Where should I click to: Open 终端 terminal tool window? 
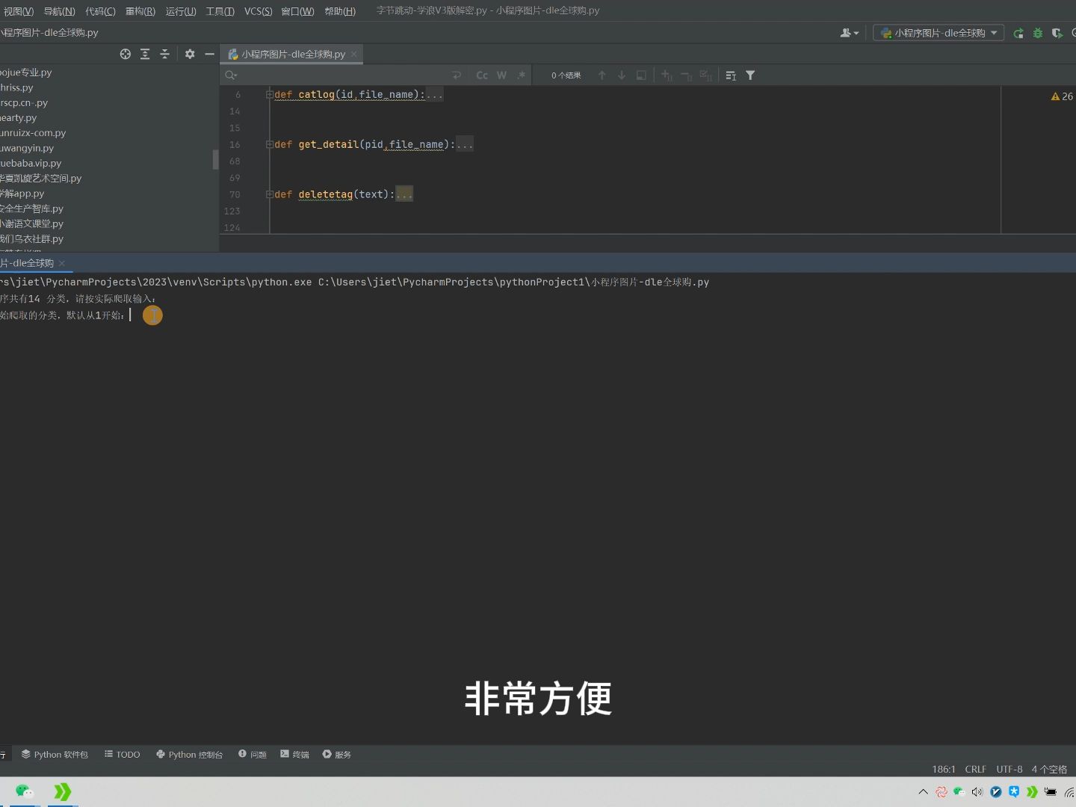[x=294, y=755]
